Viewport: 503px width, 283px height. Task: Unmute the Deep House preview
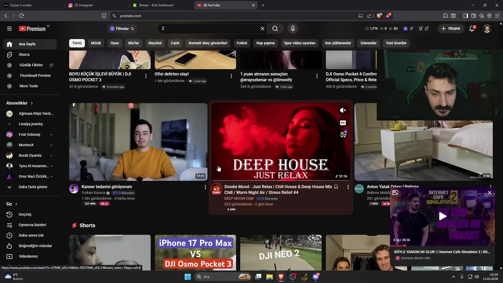(x=343, y=110)
